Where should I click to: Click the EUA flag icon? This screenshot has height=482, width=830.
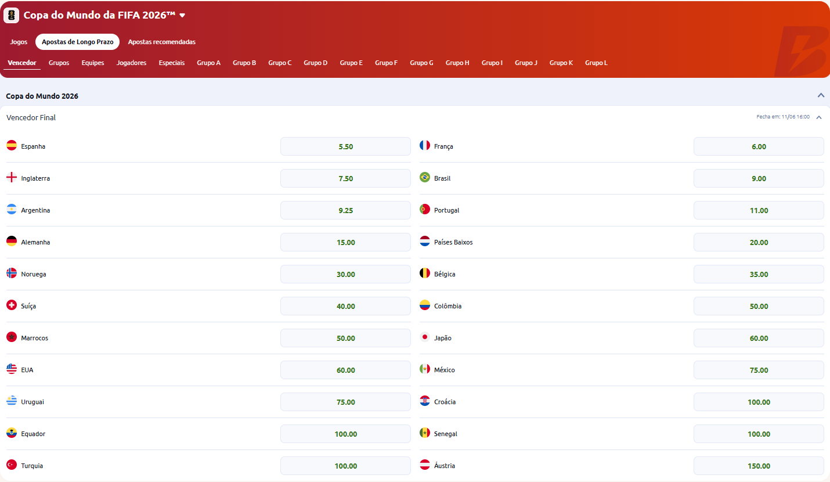tap(12, 369)
